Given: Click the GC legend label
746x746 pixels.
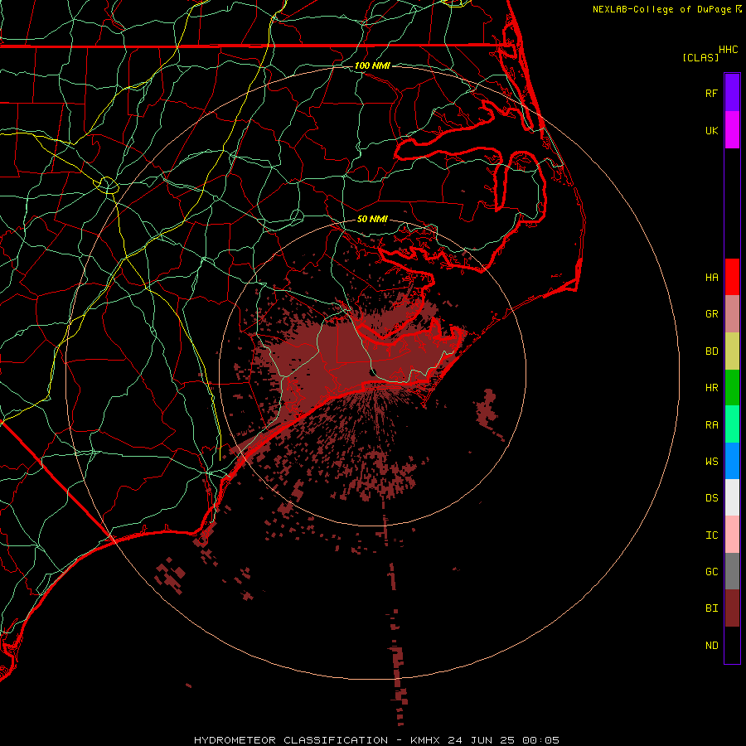Looking at the screenshot, I should click(711, 571).
